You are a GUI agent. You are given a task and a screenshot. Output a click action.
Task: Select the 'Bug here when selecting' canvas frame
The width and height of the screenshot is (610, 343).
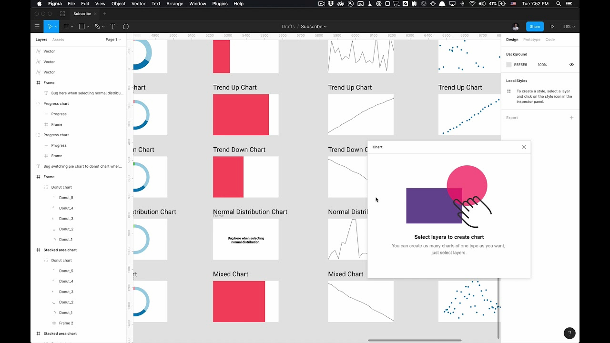click(246, 239)
